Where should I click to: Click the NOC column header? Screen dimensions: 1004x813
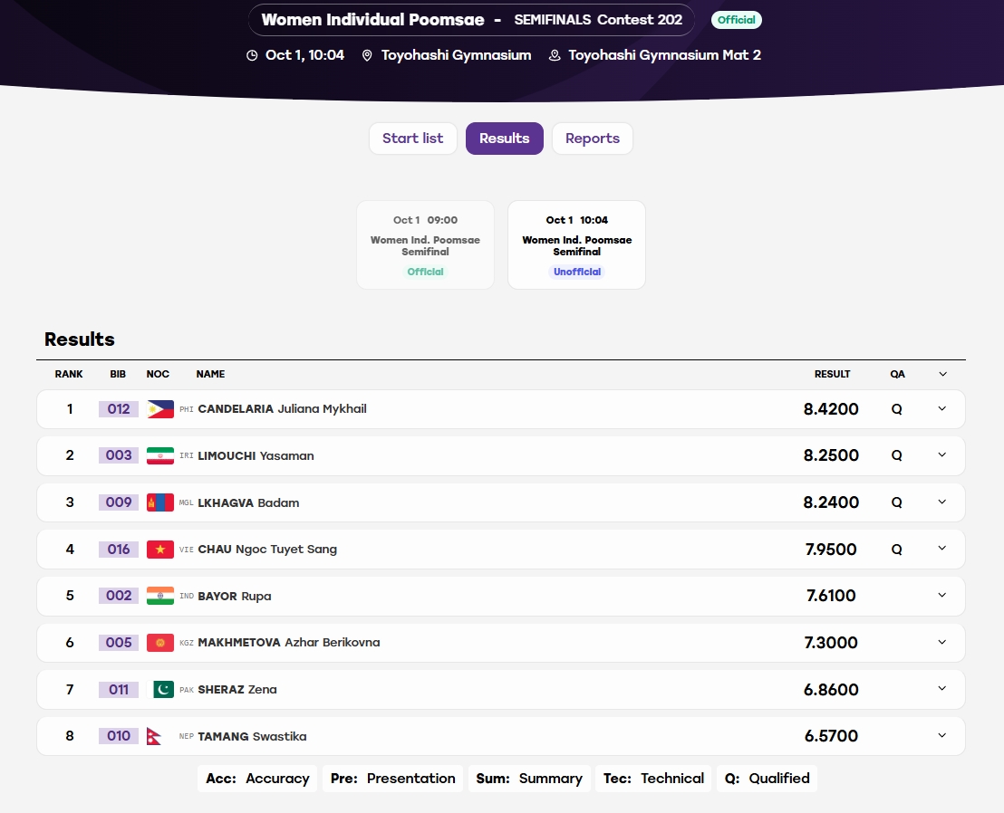(x=158, y=374)
